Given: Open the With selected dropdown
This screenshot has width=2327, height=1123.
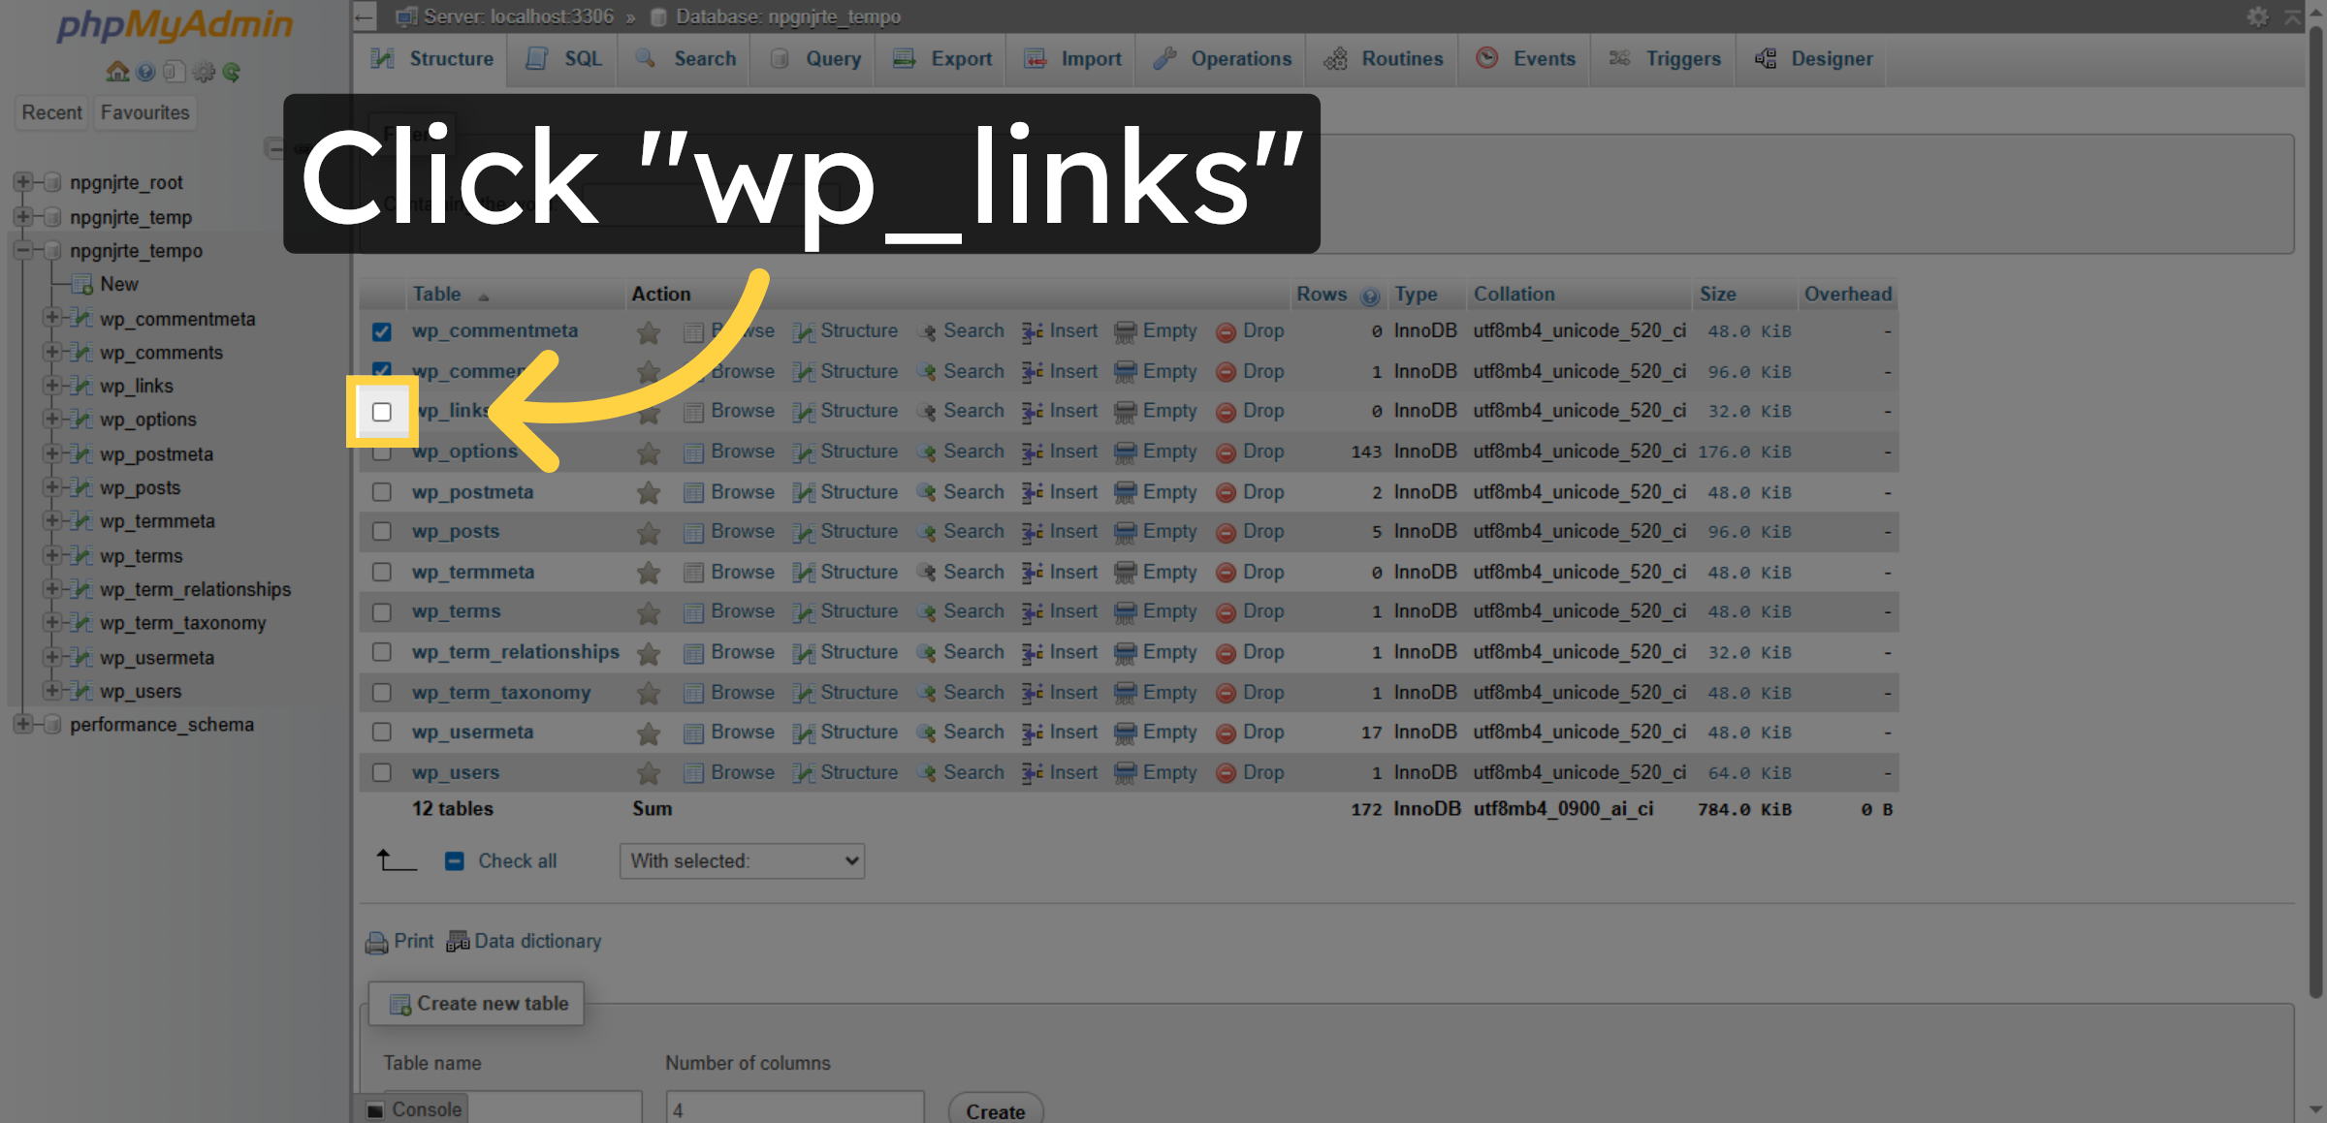Looking at the screenshot, I should [741, 860].
